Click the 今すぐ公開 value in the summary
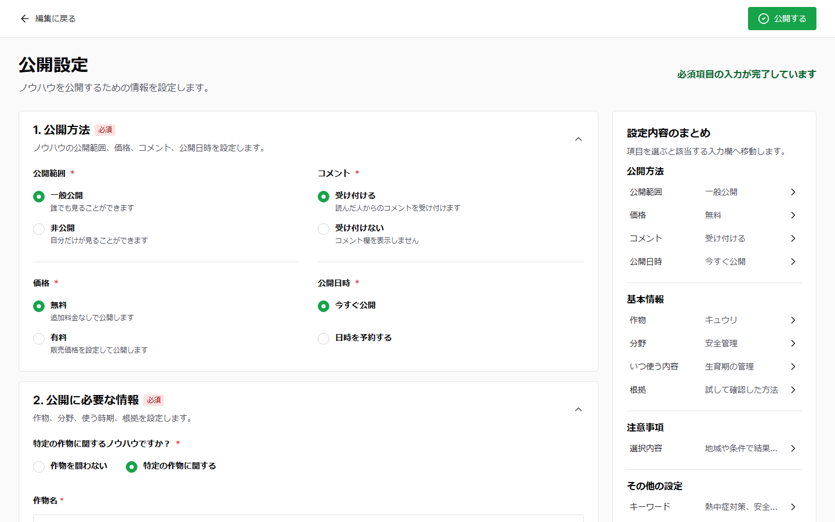835x522 pixels. [x=725, y=262]
